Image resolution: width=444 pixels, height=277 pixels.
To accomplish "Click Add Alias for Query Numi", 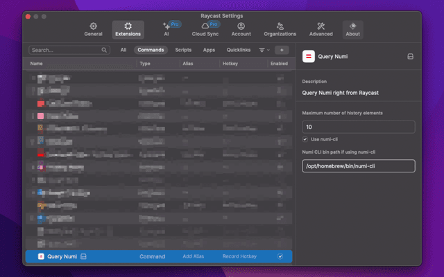I will pos(194,256).
